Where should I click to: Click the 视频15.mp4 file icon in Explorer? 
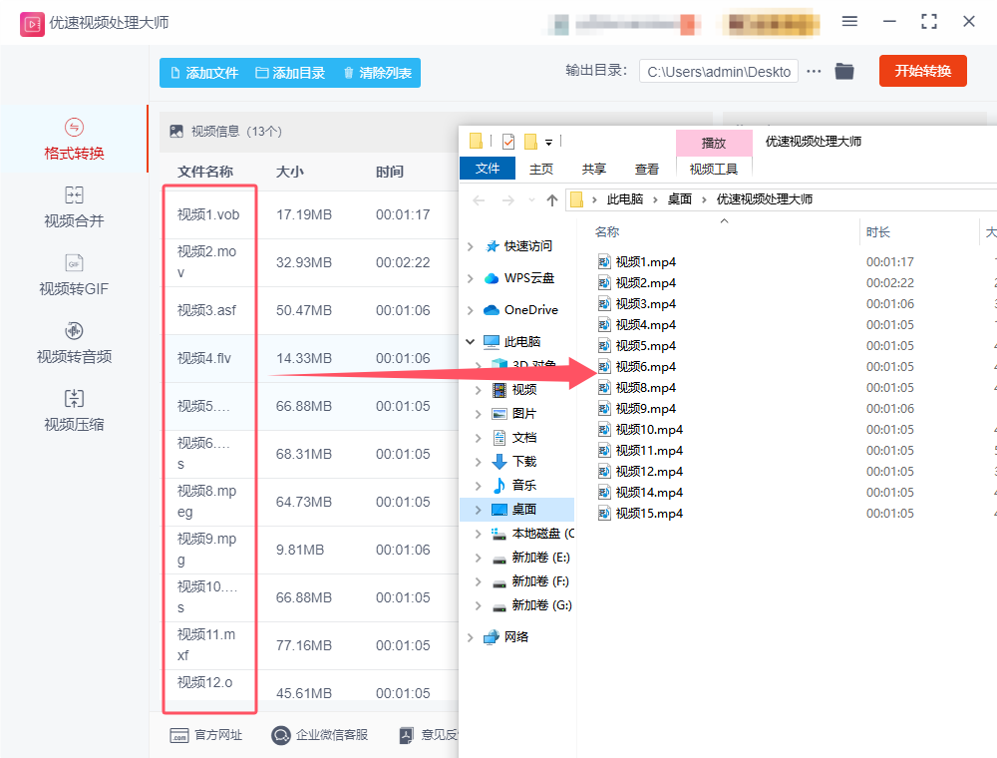click(x=604, y=514)
